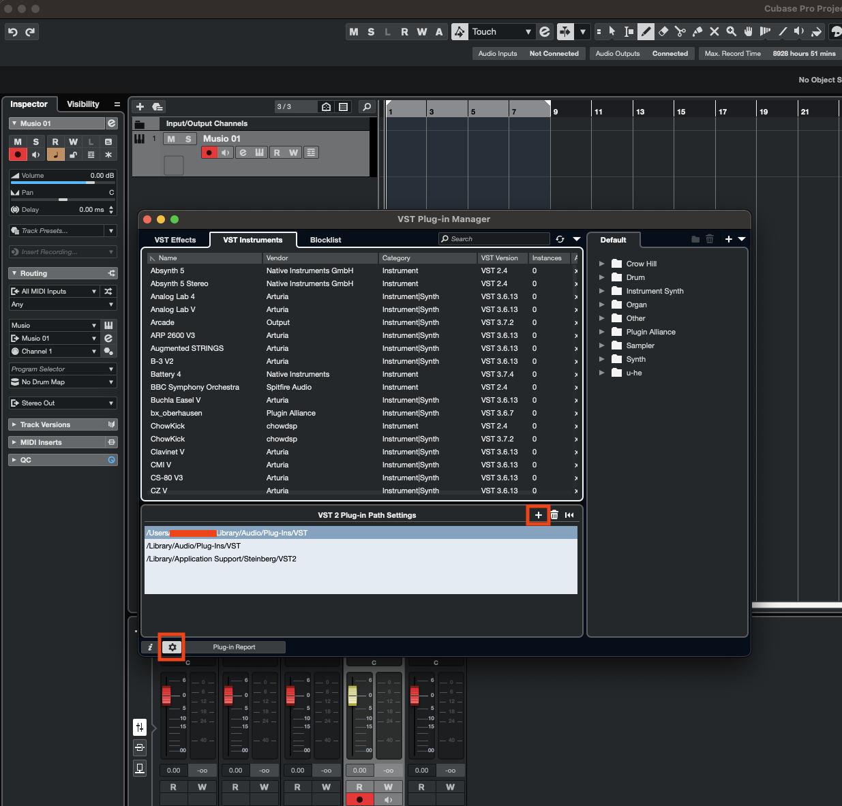Select the VST Instruments tab
Image resolution: width=842 pixels, height=806 pixels.
pyautogui.click(x=253, y=240)
